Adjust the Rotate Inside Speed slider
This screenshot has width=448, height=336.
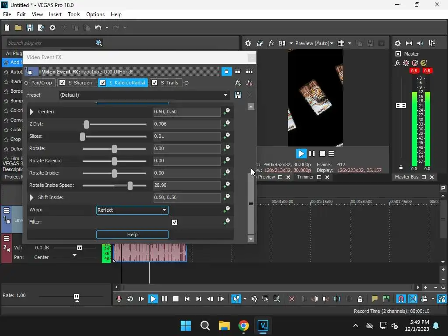130,185
